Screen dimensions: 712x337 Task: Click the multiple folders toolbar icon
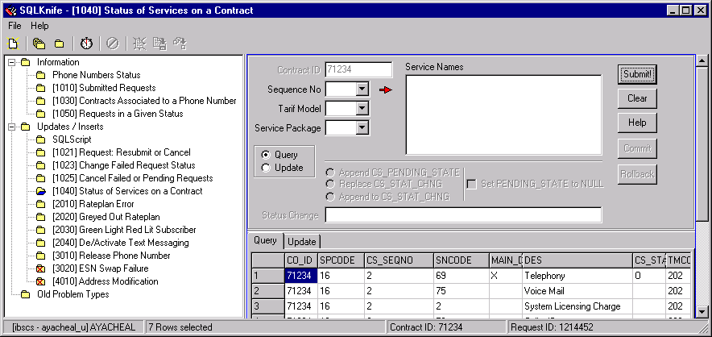pos(39,44)
